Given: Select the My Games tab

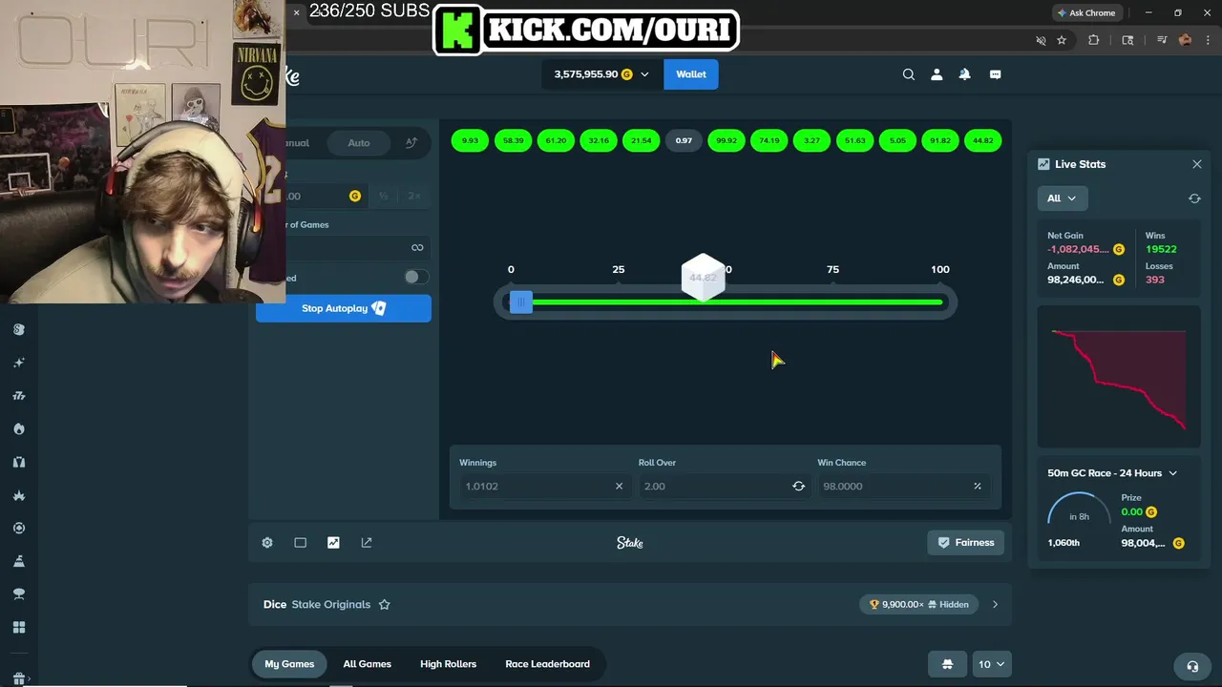Looking at the screenshot, I should click(x=289, y=664).
